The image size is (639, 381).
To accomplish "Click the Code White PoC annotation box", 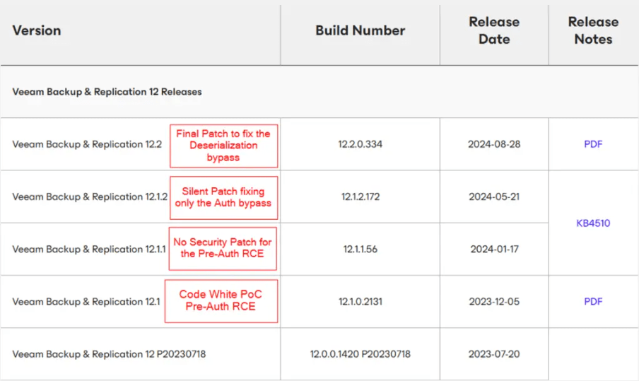I will (221, 300).
